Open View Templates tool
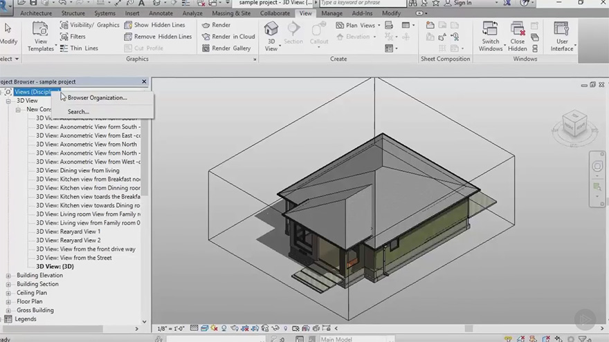 [x=40, y=37]
